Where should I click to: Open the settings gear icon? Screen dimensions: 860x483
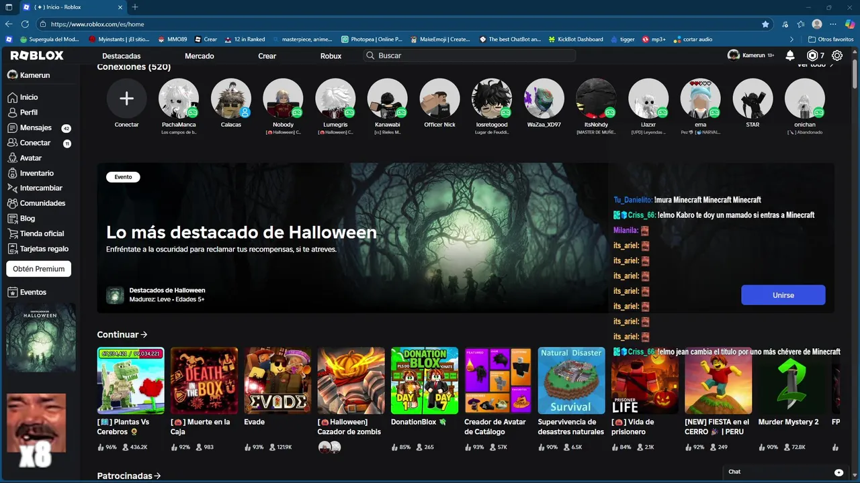[x=837, y=56]
